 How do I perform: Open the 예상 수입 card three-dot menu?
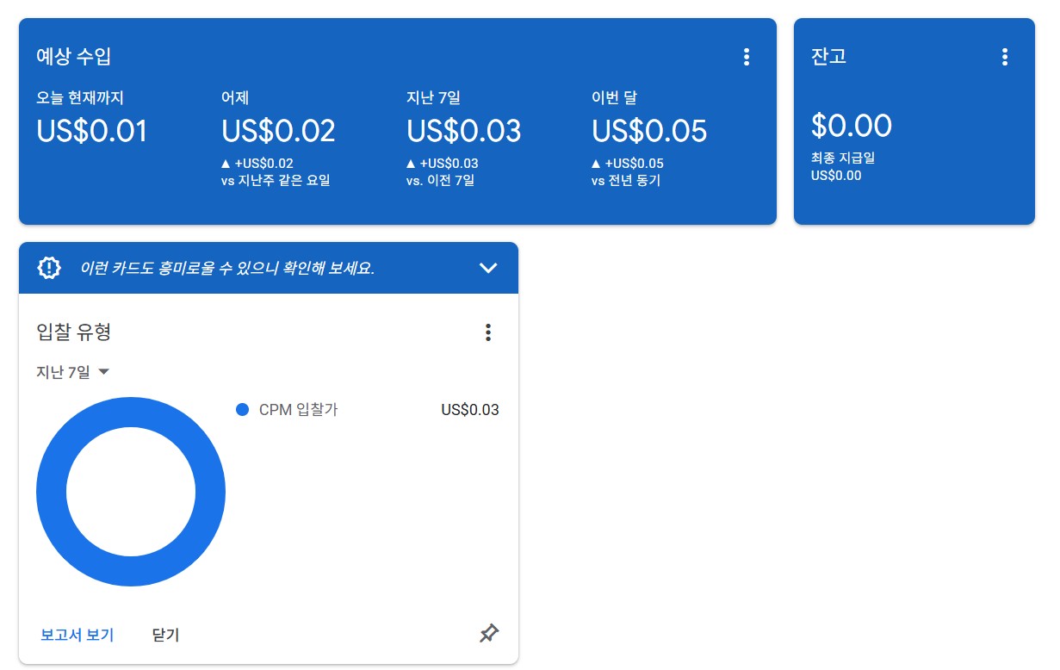(747, 57)
